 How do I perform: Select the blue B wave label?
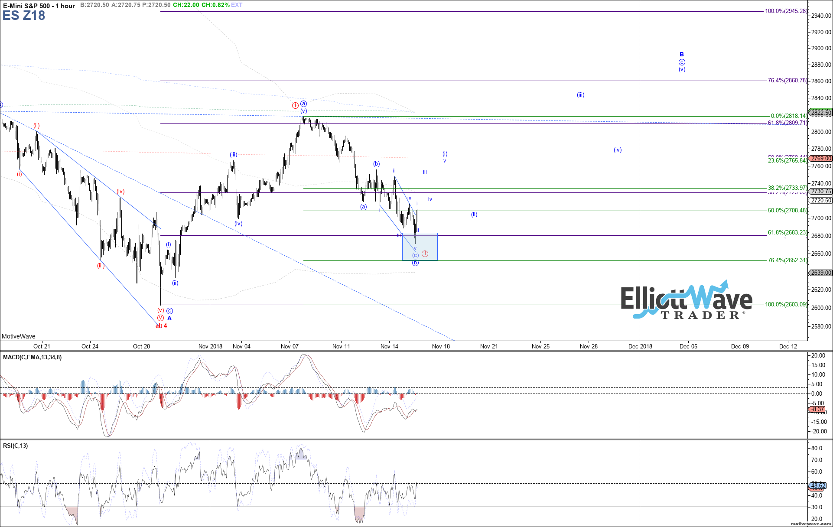coord(682,54)
